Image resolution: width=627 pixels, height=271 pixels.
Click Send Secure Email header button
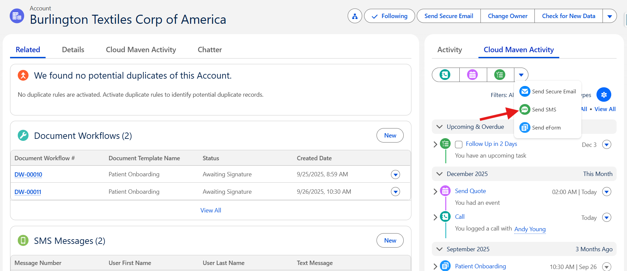(449, 16)
